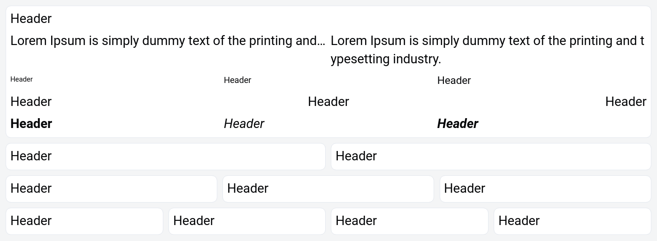This screenshot has height=241, width=657.
Task: Select the fourth card in the four-card row
Action: click(x=572, y=221)
